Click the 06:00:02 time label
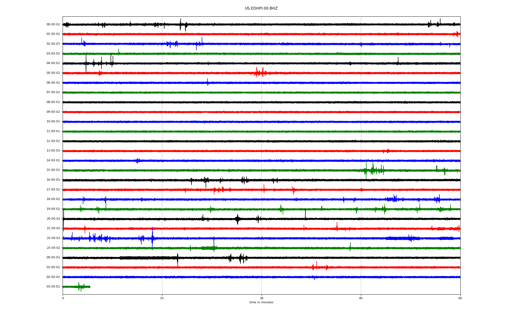Screen dimensions: 523x327 pyautogui.click(x=53, y=83)
